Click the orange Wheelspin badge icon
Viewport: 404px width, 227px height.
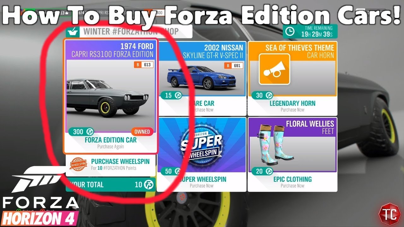point(78,165)
